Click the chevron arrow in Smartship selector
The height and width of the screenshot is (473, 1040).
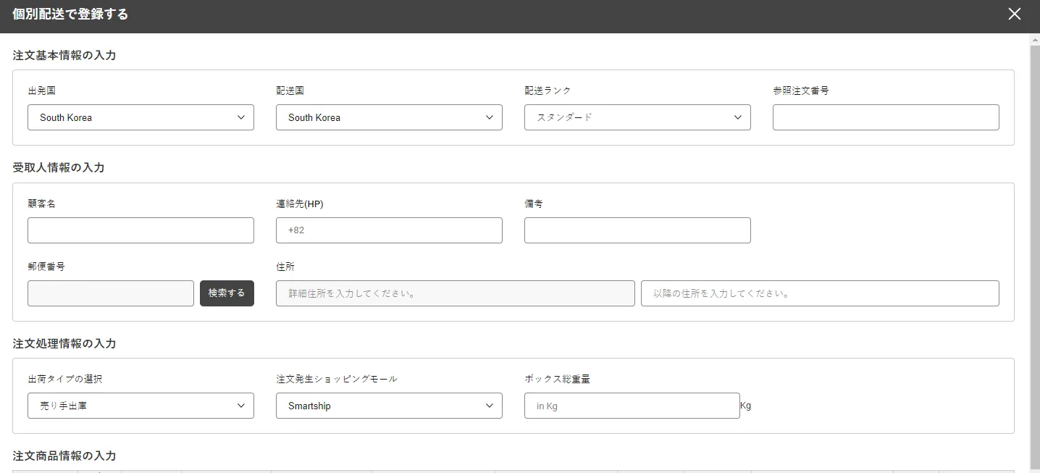click(x=490, y=406)
